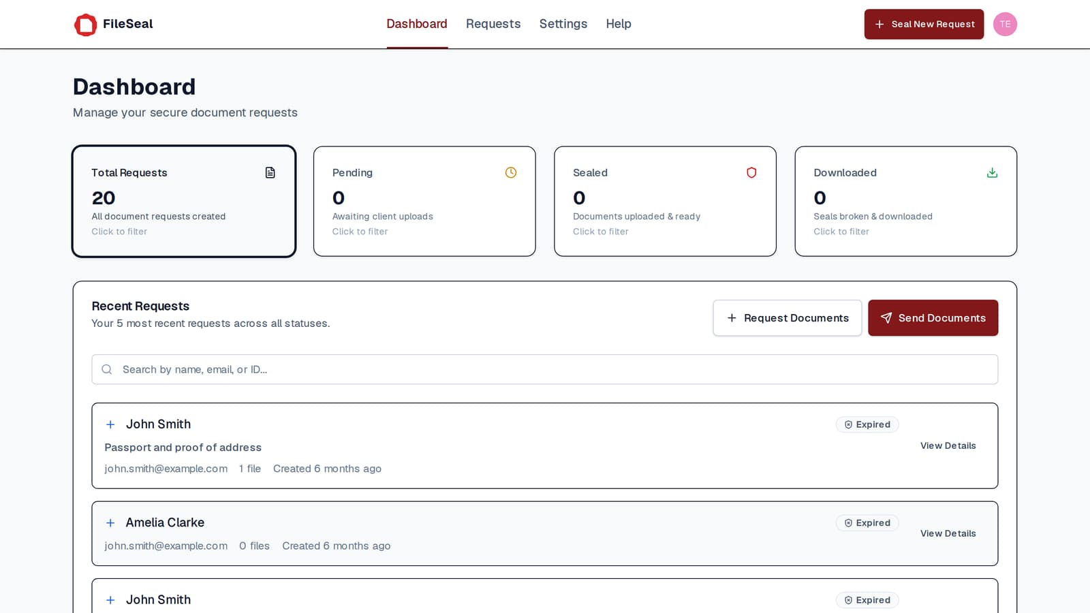
Task: Open the Requests tab
Action: coord(493,24)
